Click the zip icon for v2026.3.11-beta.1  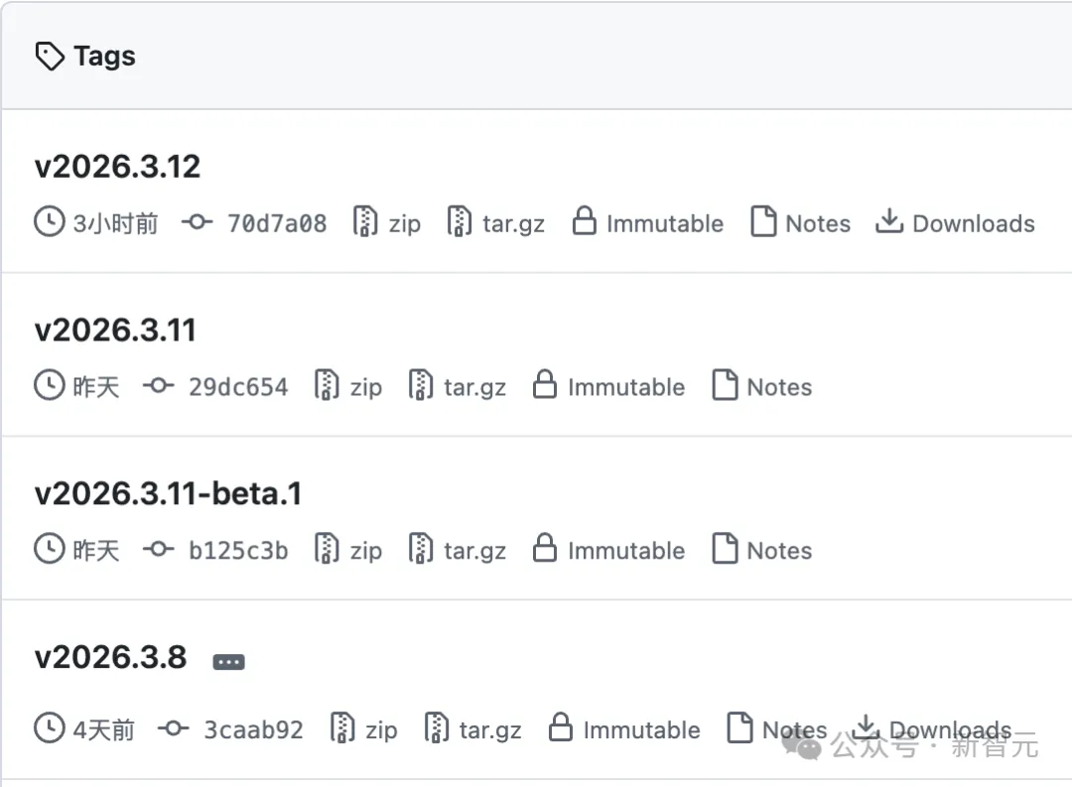[x=328, y=550]
